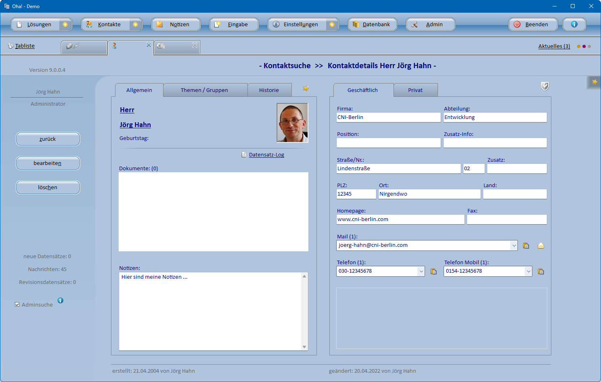Screen dimensions: 601x382
Task: Toggle the Adminsuche checkbox
Action: [17, 305]
